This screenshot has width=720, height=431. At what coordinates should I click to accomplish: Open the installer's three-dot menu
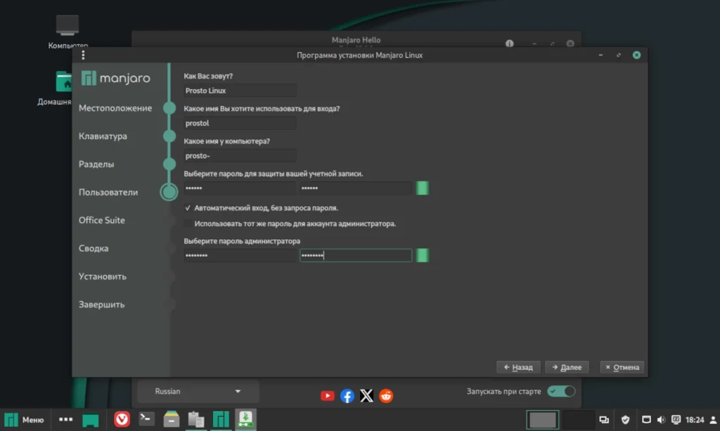point(83,55)
